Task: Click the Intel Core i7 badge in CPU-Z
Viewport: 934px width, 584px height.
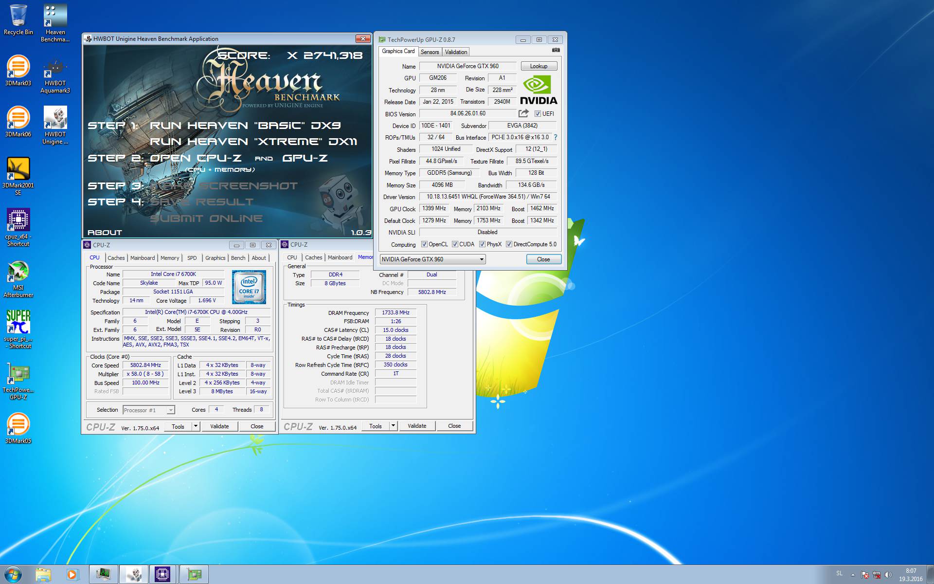Action: pos(249,287)
